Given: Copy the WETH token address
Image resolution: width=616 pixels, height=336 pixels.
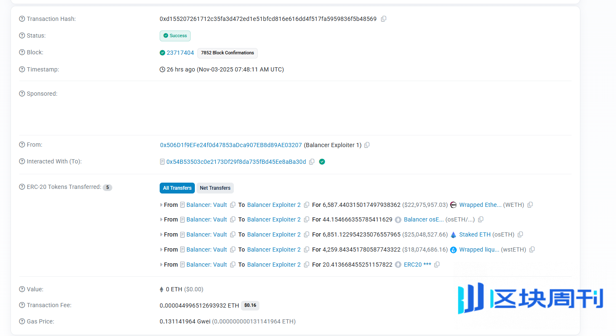Looking at the screenshot, I should (x=530, y=205).
